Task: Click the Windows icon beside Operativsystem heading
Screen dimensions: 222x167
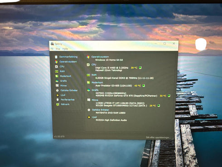Action: click(88, 57)
